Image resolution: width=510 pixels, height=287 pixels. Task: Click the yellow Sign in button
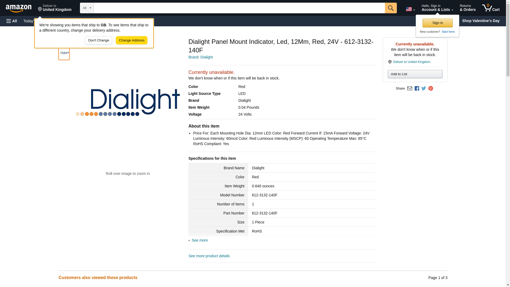437,23
